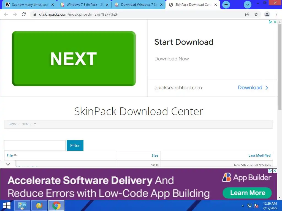The image size is (282, 211).
Task: Click the SKIN breadcrumb link
Action: pyautogui.click(x=25, y=124)
